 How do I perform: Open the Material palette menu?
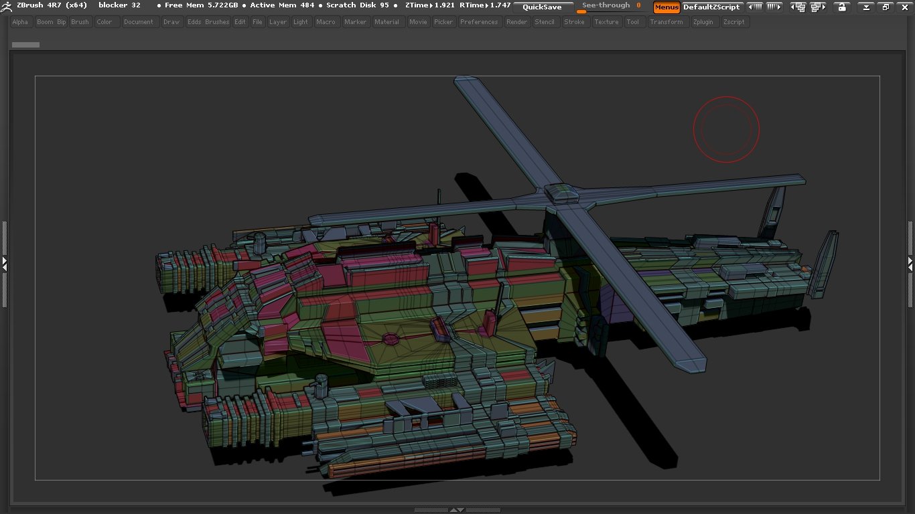(x=386, y=22)
